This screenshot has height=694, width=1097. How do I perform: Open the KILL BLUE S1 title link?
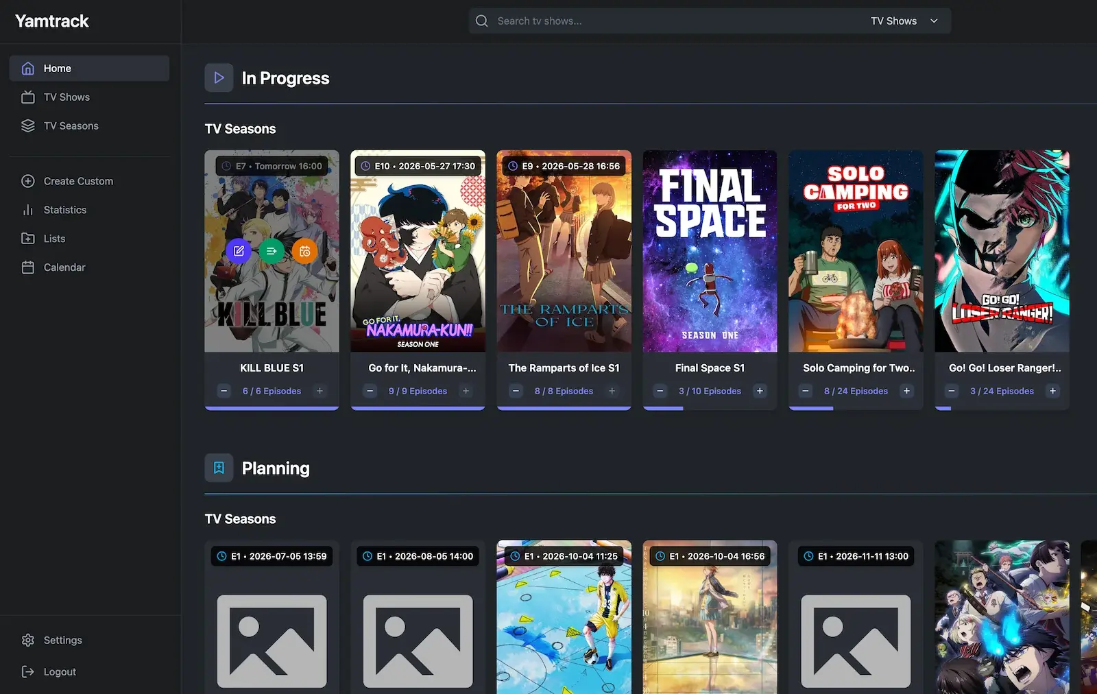[272, 368]
